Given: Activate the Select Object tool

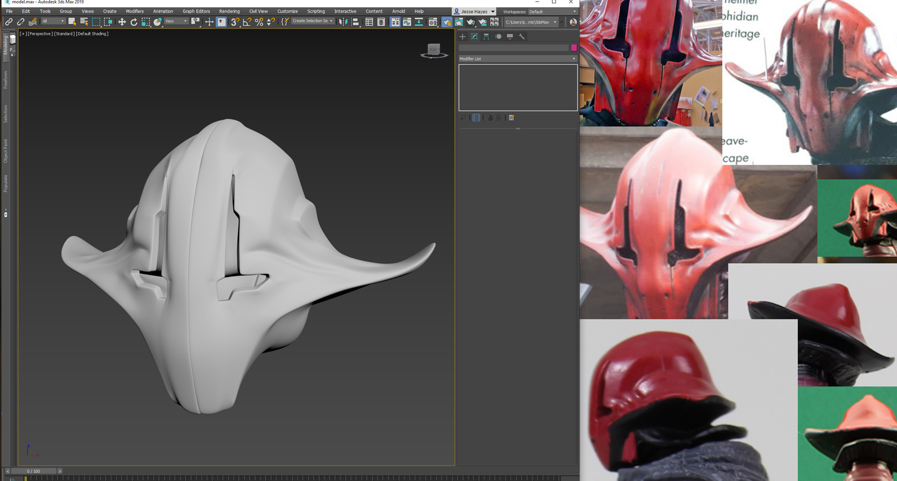Looking at the screenshot, I should coord(72,22).
